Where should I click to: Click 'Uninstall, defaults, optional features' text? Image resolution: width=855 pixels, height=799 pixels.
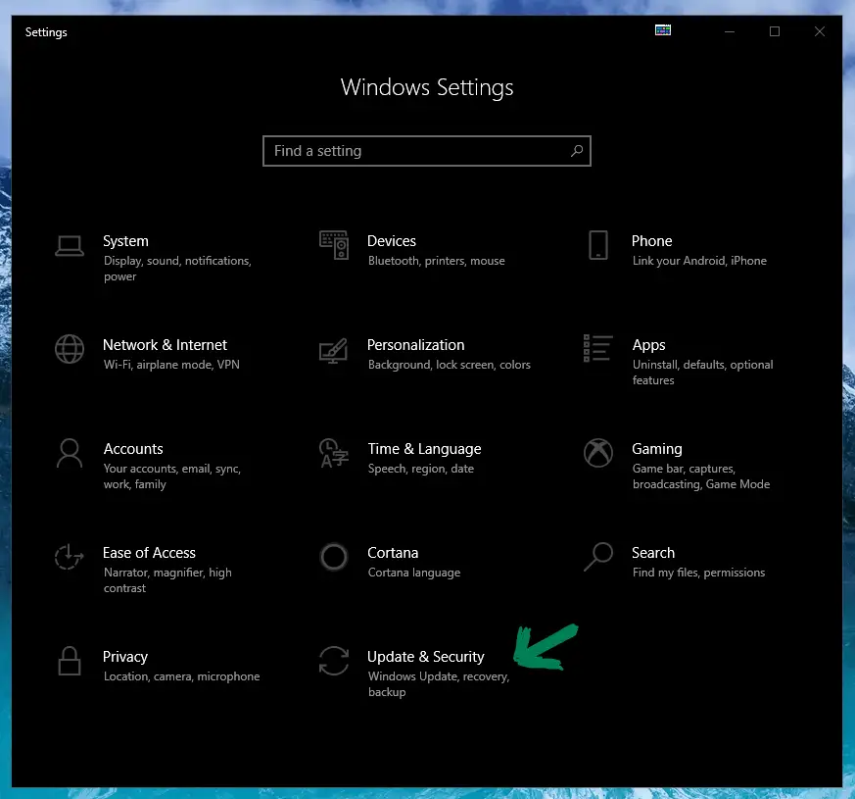pos(702,373)
